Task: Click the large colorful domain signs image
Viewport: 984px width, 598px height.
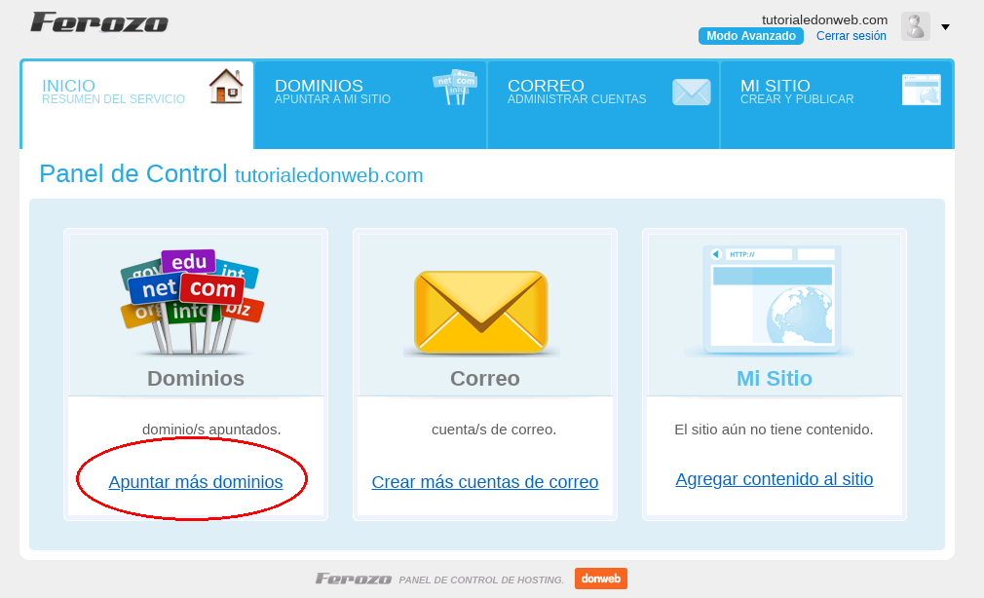Action: (192, 301)
